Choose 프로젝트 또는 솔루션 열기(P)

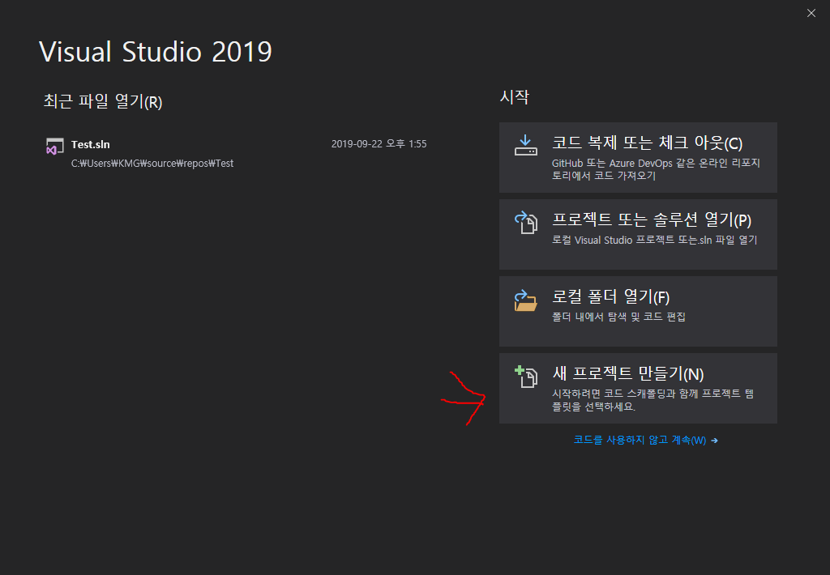pos(638,234)
